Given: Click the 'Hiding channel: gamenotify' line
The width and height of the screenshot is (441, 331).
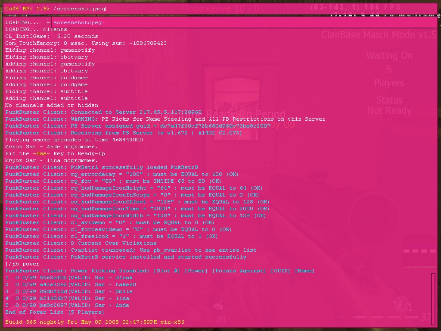Looking at the screenshot, I should pos(50,50).
